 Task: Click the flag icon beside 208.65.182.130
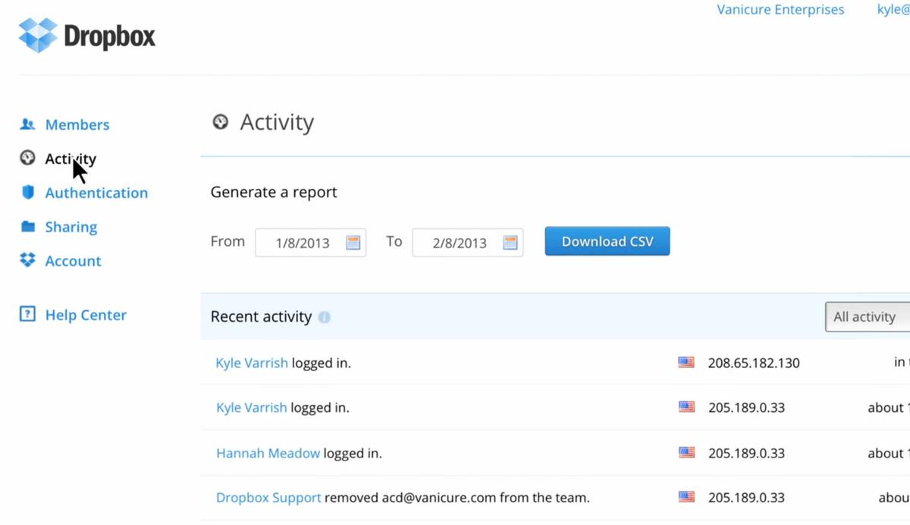coord(686,363)
